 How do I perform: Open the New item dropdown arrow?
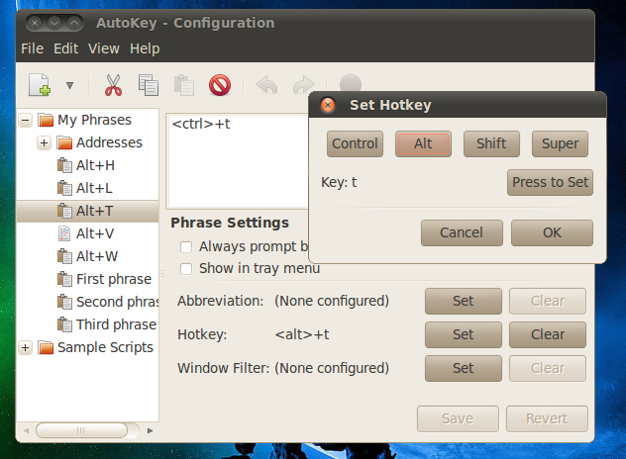tap(70, 85)
